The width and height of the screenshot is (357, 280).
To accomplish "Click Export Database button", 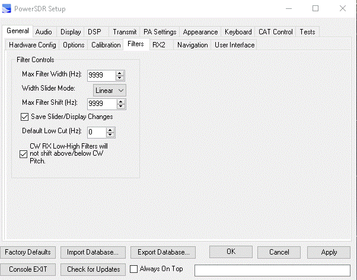I will tap(163, 252).
